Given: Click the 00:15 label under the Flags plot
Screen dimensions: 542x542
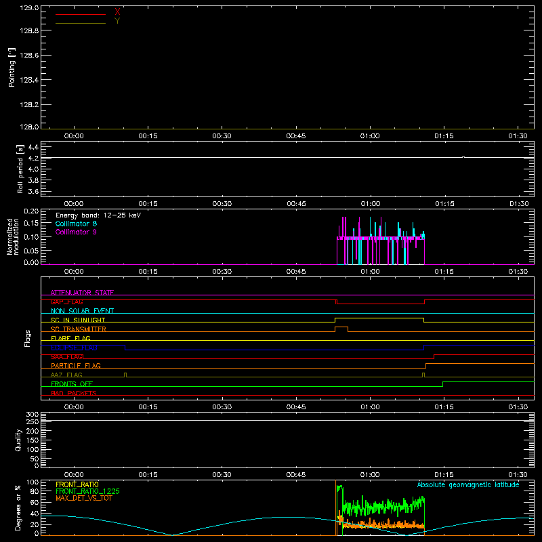Looking at the screenshot, I should 148,407.
